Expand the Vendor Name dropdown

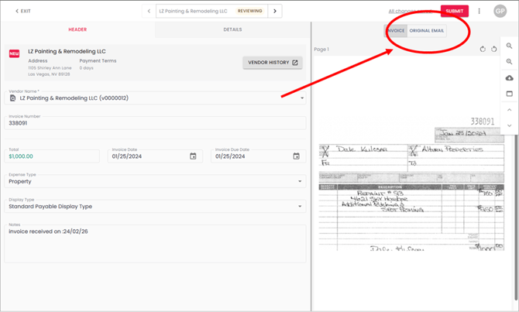coord(301,98)
